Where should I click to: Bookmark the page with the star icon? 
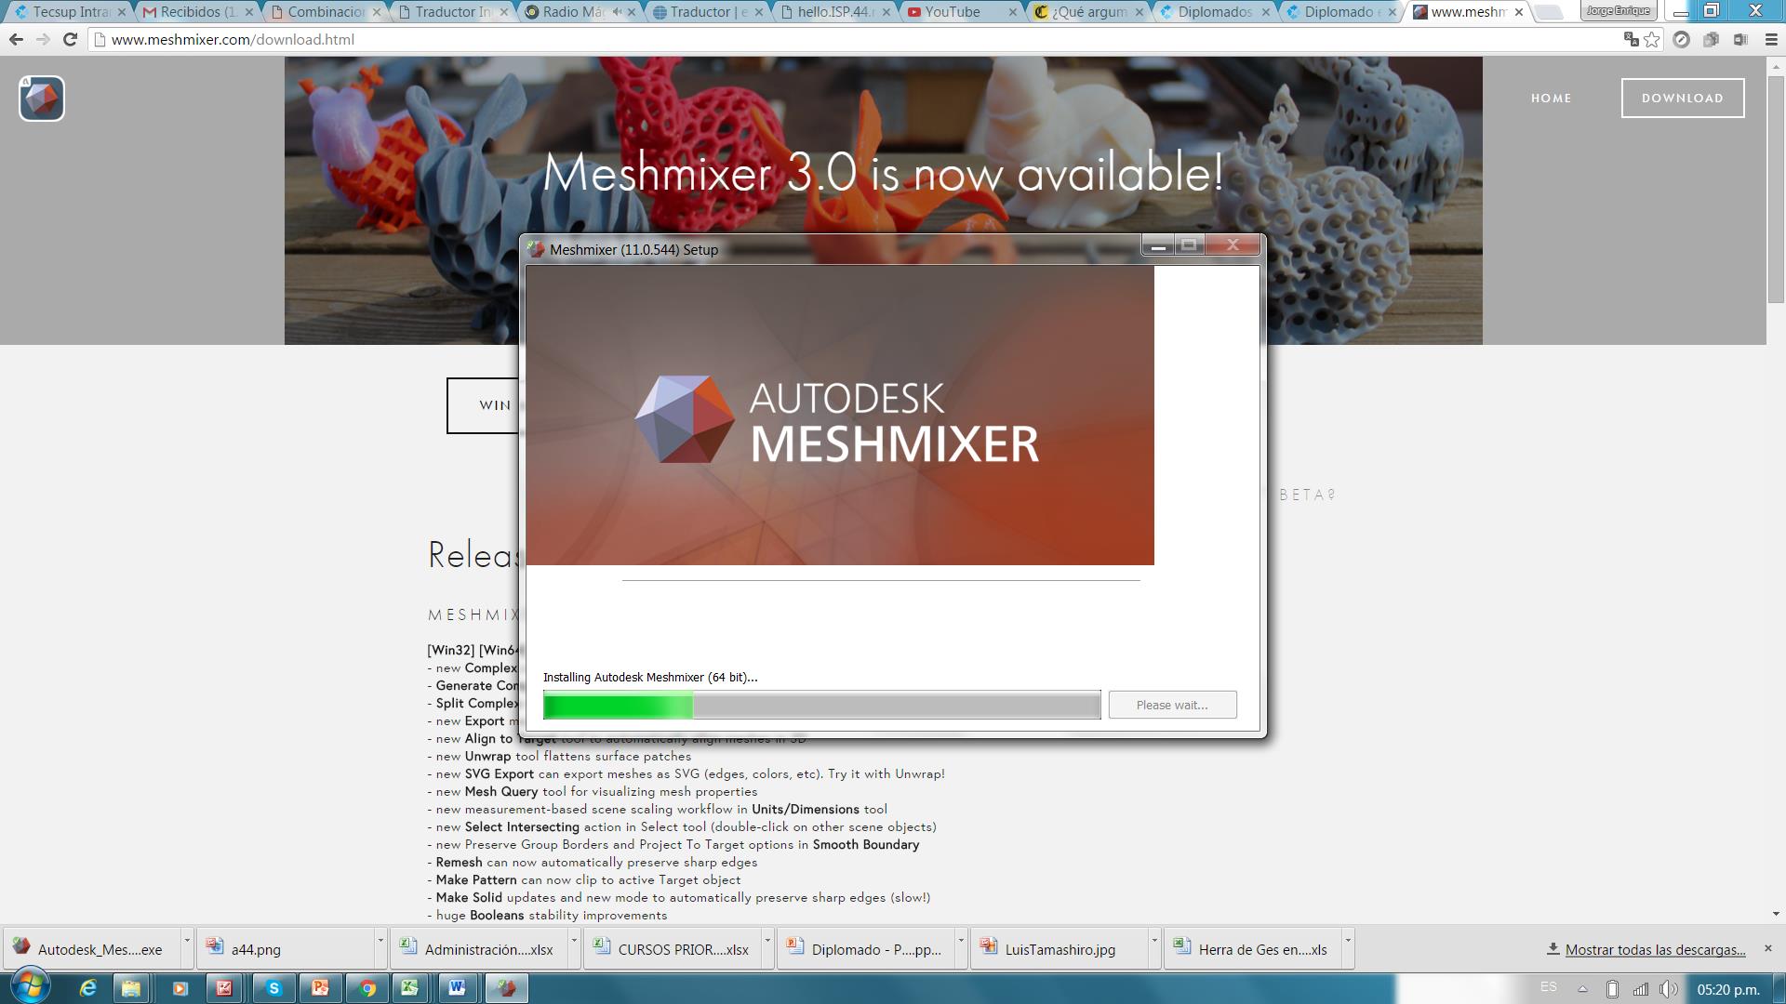[x=1652, y=39]
